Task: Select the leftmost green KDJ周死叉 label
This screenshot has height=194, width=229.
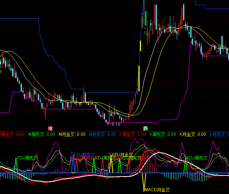Action: (27, 158)
